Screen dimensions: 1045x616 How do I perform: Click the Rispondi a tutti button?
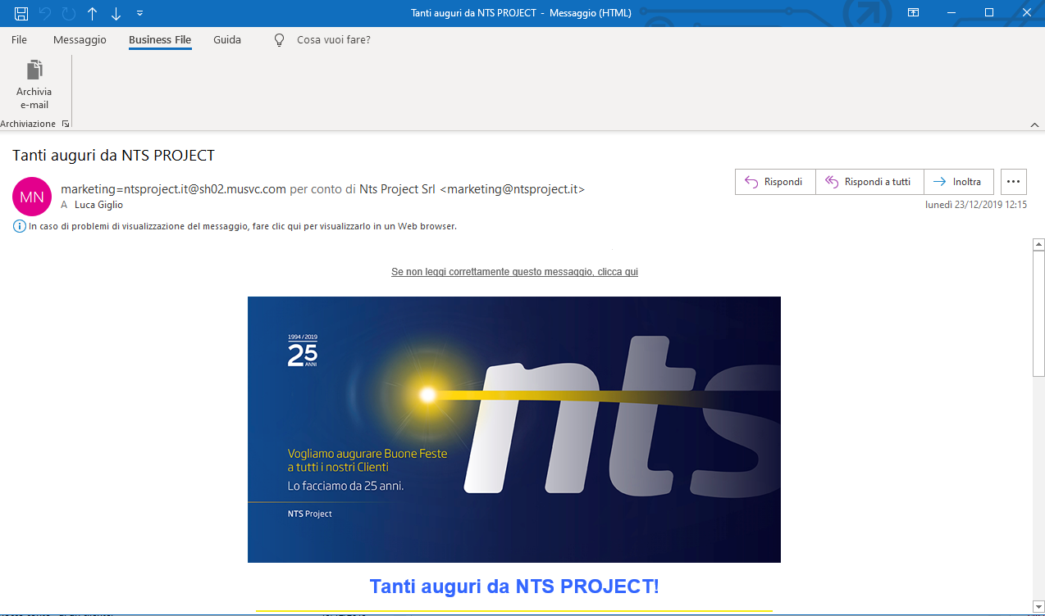(869, 182)
